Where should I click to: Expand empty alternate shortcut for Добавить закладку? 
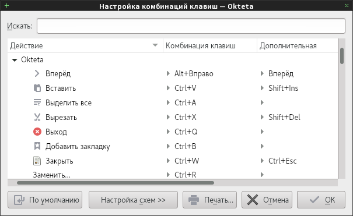(262, 146)
